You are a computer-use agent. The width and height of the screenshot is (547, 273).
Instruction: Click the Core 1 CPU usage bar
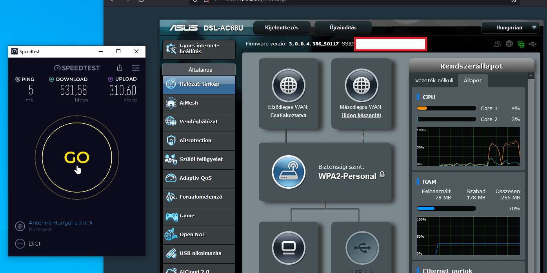tap(446, 108)
